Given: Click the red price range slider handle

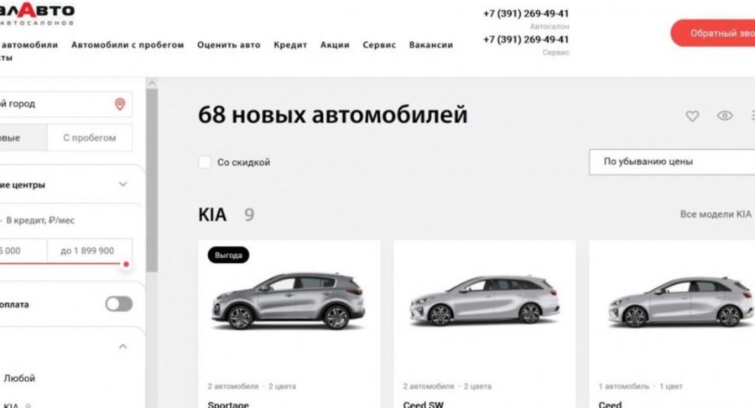Looking at the screenshot, I should (x=126, y=264).
